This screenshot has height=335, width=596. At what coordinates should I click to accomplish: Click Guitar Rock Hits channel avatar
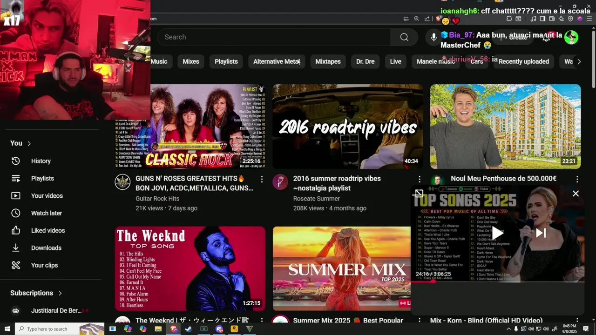click(x=122, y=182)
